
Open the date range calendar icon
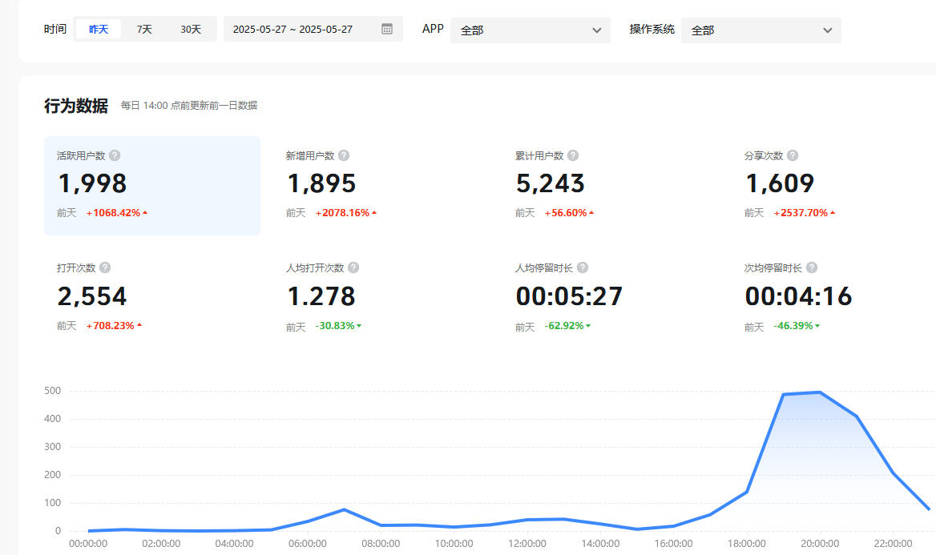[x=387, y=29]
